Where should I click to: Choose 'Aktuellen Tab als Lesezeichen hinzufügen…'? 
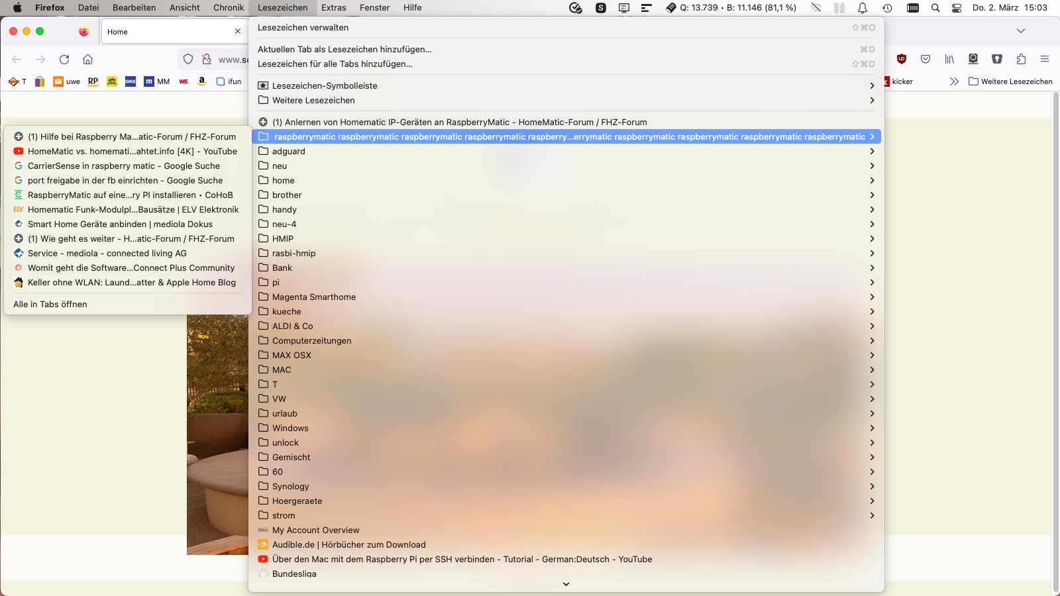coord(566,49)
